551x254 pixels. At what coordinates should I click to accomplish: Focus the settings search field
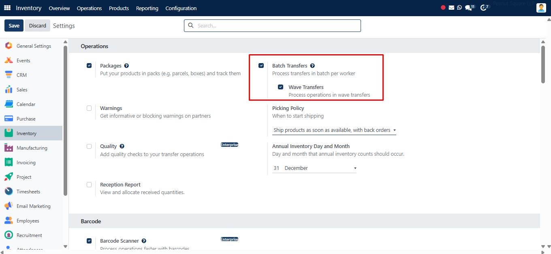(272, 25)
